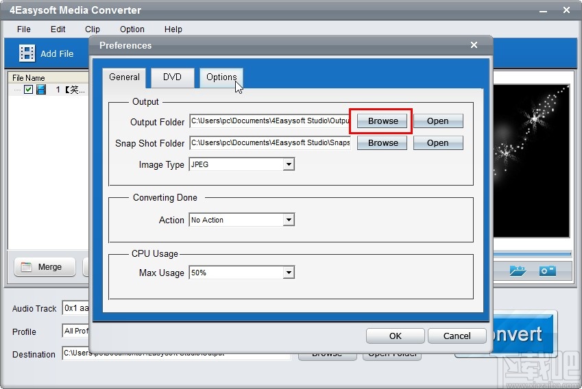Click the snapshot camera icon under the preview
Image resolution: width=582 pixels, height=389 pixels.
click(x=548, y=271)
